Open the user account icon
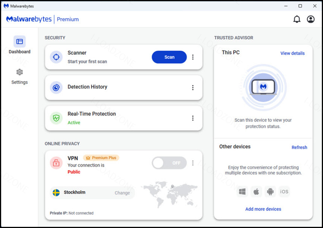This screenshot has height=228, width=323. (x=311, y=19)
